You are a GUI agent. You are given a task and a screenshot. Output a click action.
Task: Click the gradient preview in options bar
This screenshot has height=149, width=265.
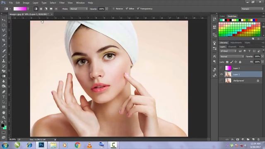click(x=20, y=9)
